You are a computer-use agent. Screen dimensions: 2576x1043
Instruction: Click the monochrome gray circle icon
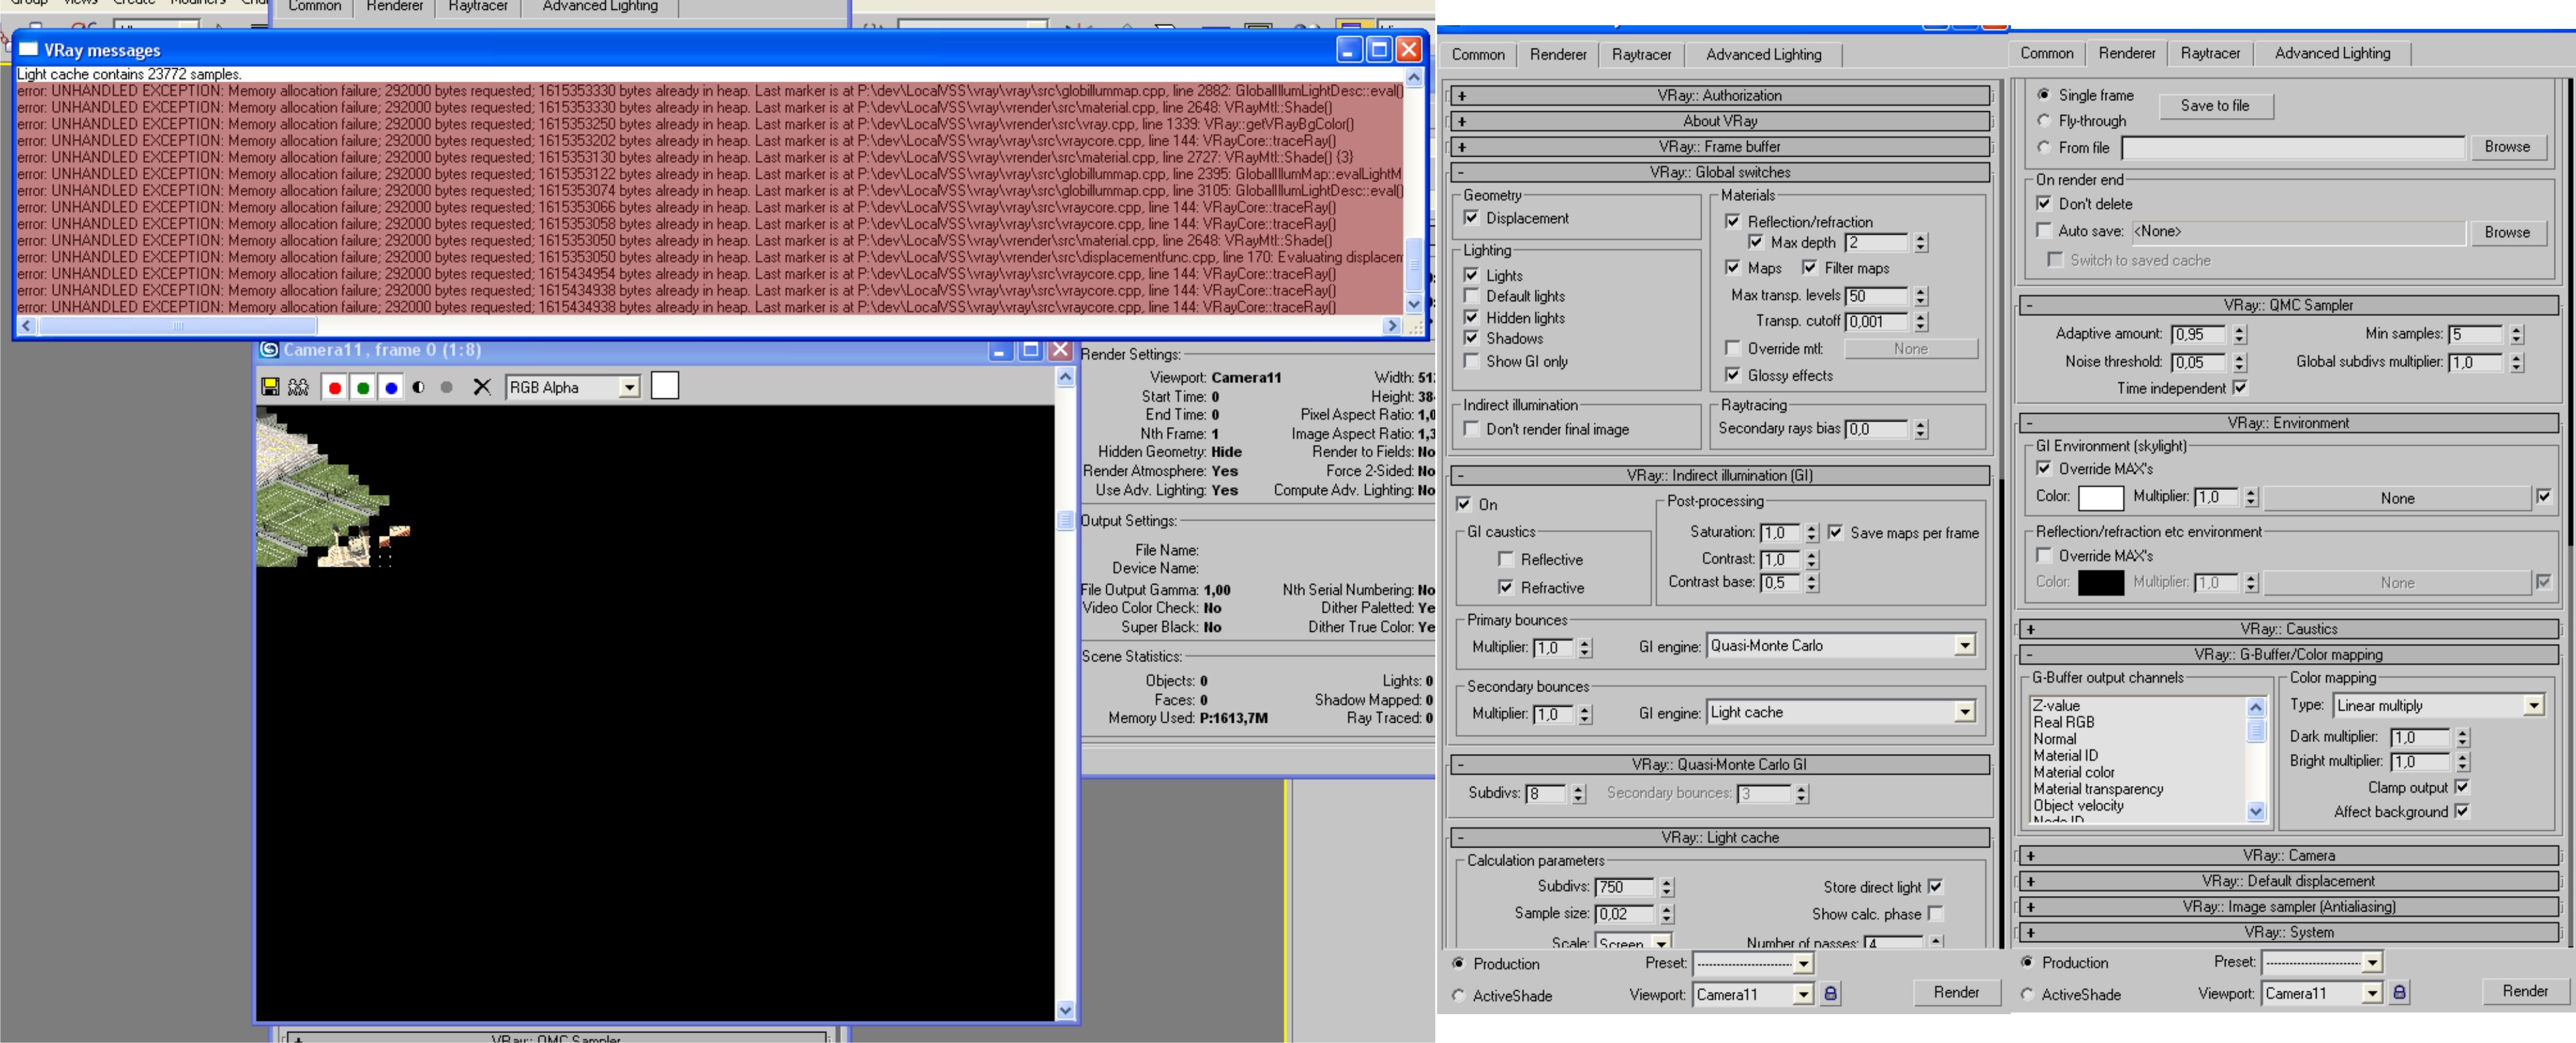[447, 387]
